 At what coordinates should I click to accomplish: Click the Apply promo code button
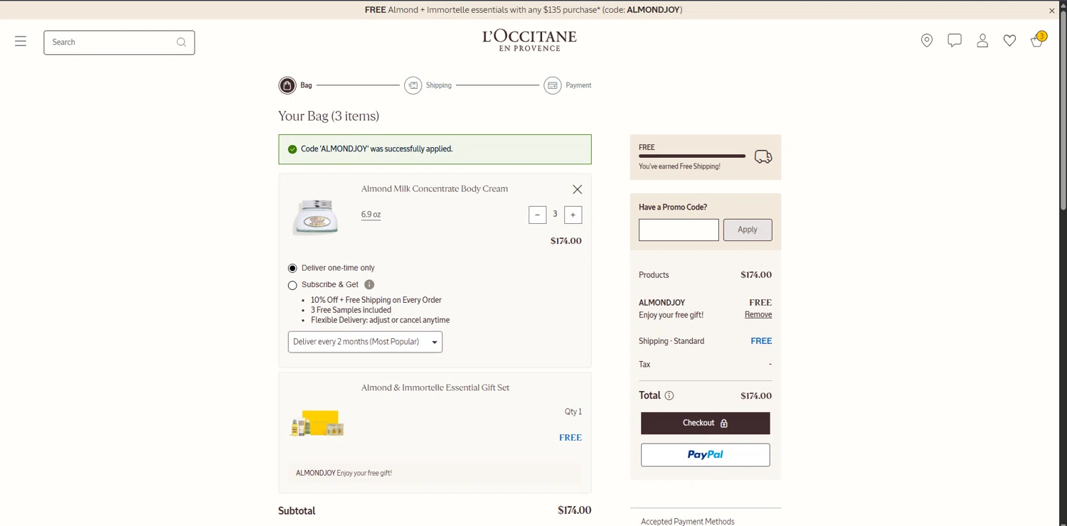pyautogui.click(x=748, y=230)
